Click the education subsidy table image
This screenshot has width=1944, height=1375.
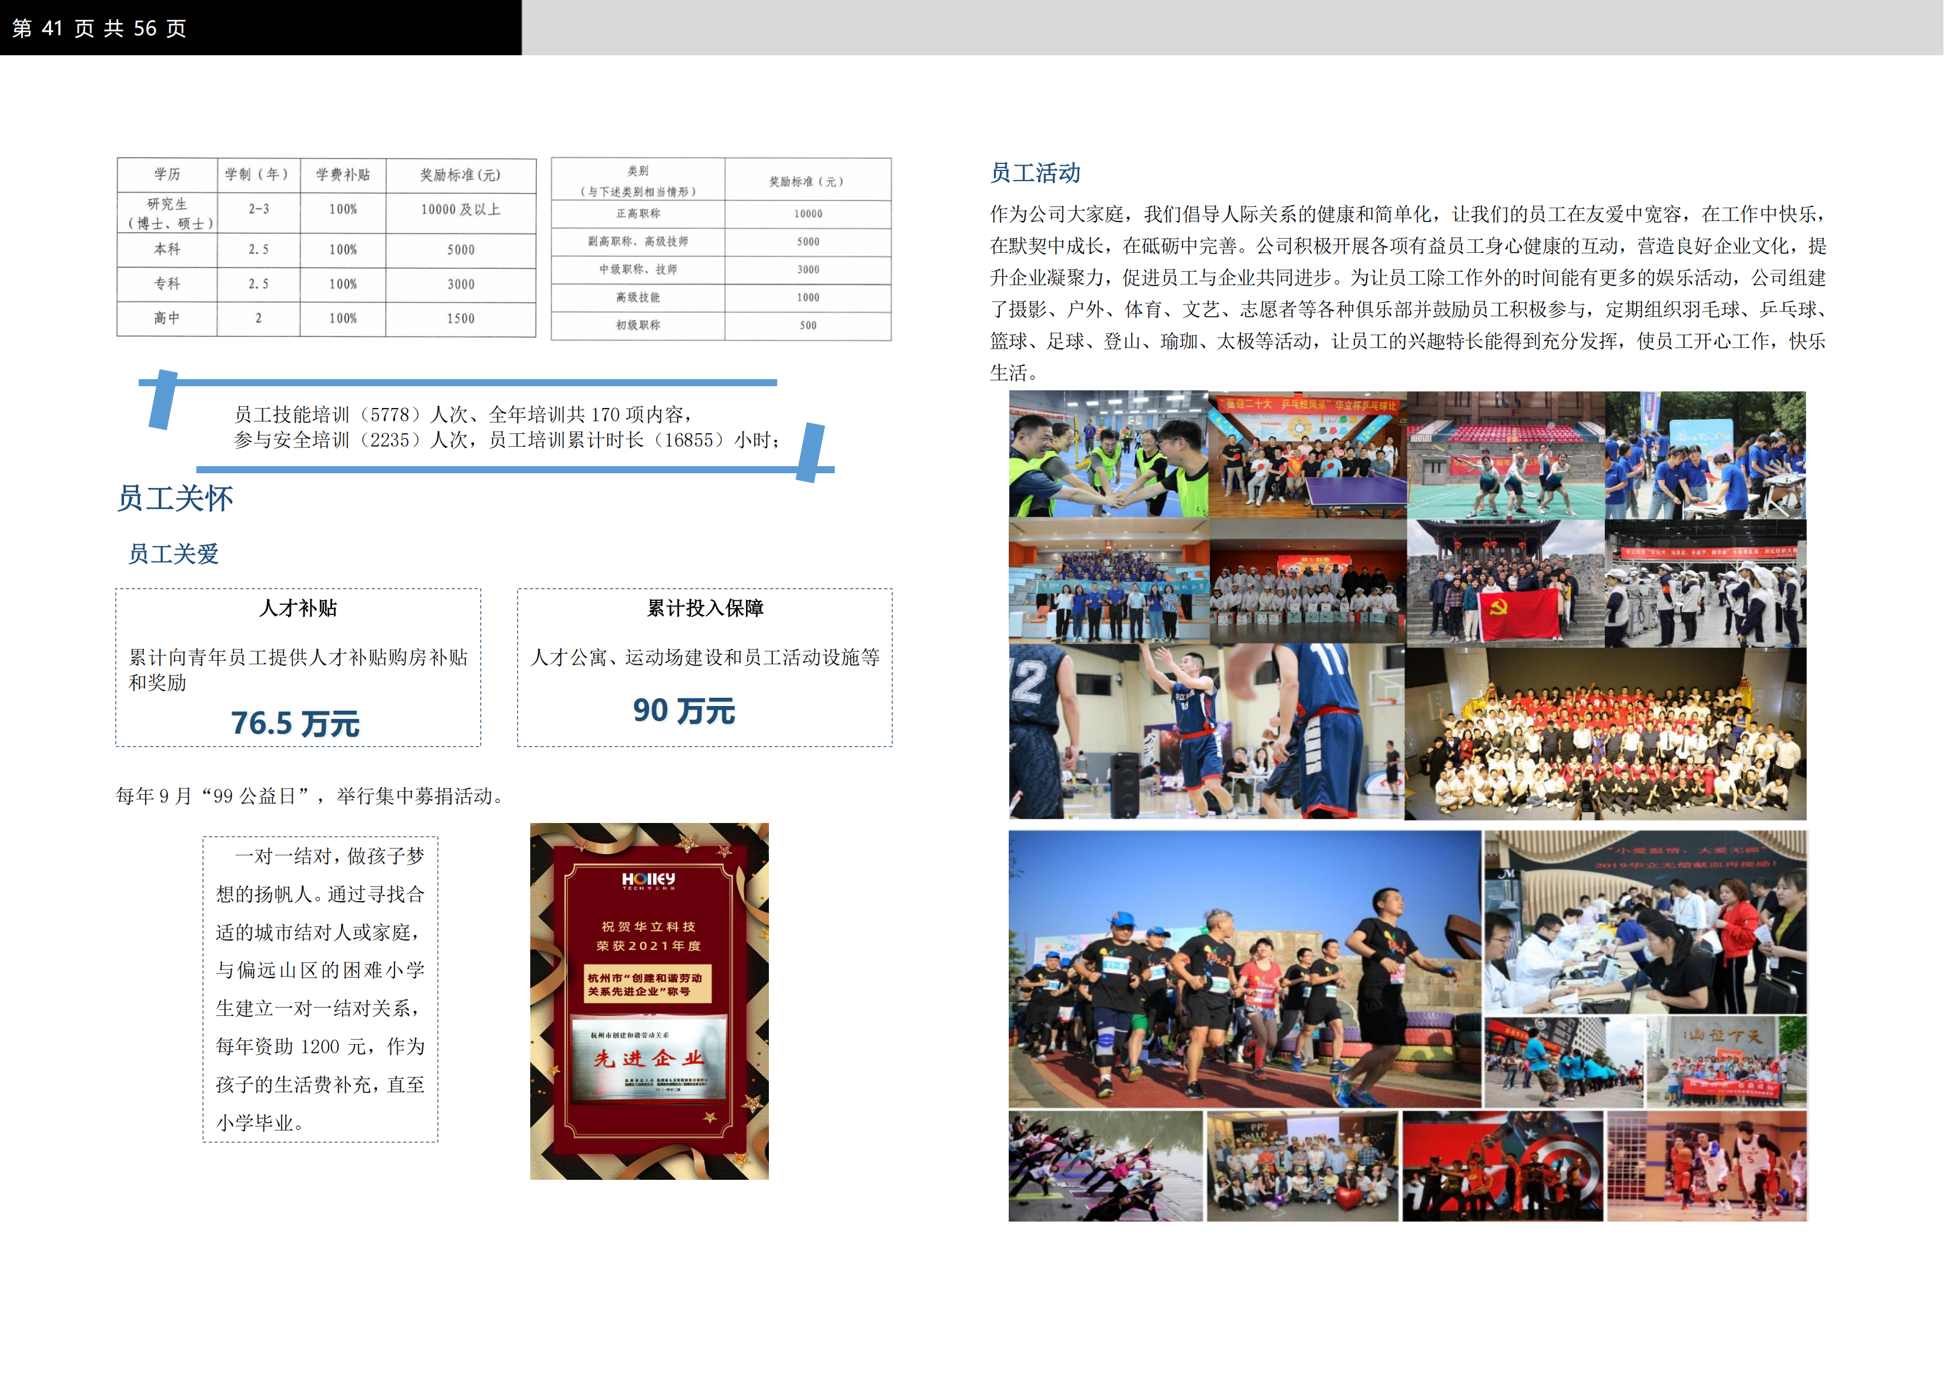[x=326, y=247]
